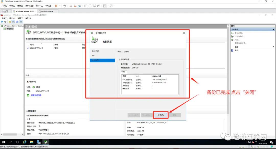Click 关闭(C) button in the wizard
Viewport: 276px width, 149px height.
click(x=160, y=115)
